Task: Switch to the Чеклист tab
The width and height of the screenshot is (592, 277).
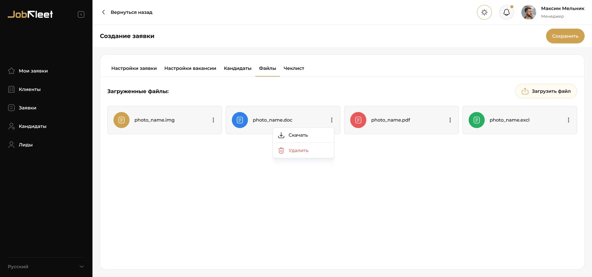Action: [294, 68]
